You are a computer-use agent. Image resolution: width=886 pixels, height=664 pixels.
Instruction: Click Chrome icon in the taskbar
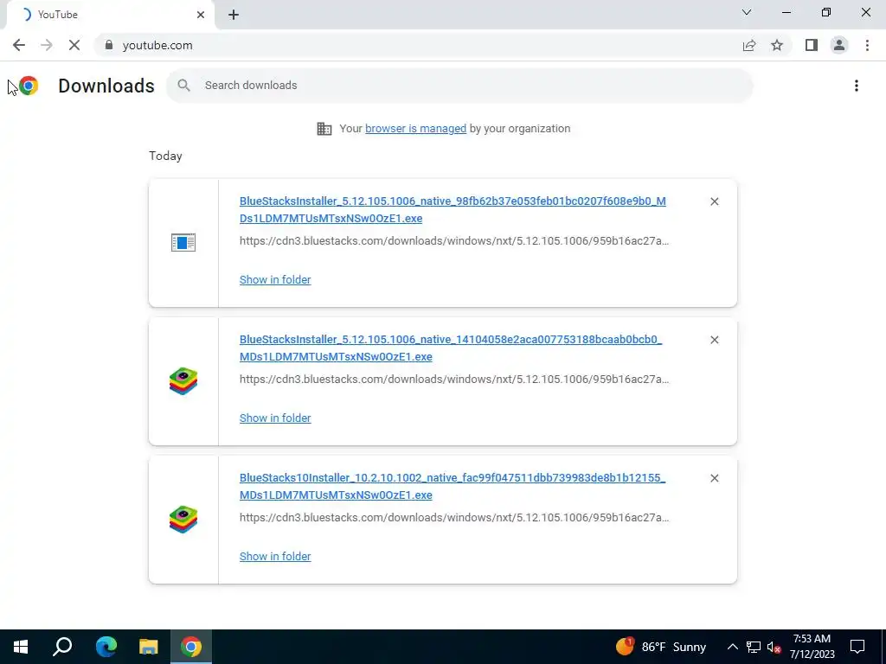pyautogui.click(x=191, y=647)
